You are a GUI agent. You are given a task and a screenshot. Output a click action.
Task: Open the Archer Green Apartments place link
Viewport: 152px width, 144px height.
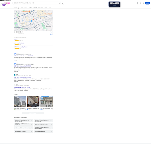pyautogui.click(x=19, y=43)
